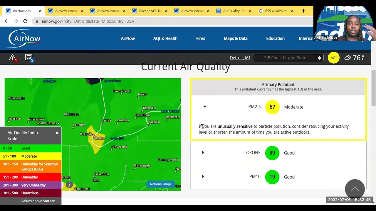The image size is (376, 211).
Task: Click the map info icon
Action: coord(69,185)
